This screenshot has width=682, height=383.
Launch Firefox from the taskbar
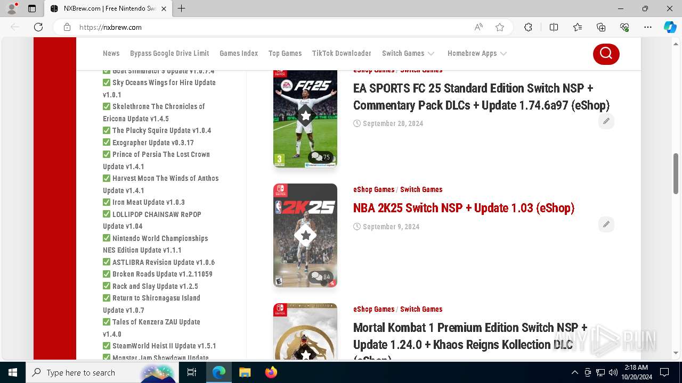[x=271, y=372]
